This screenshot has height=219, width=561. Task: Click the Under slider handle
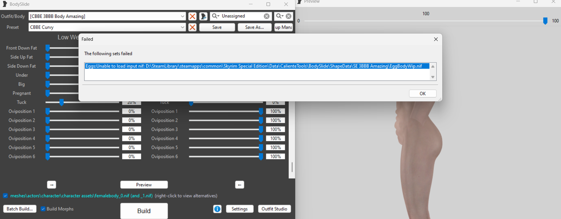coord(47,75)
